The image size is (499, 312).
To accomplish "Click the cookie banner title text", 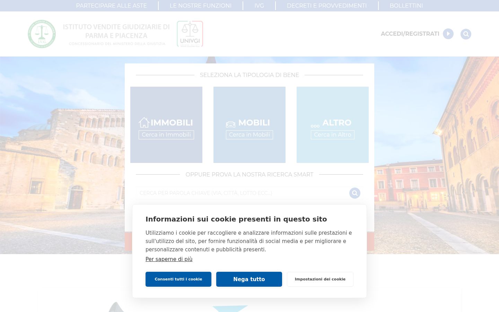I will click(236, 219).
